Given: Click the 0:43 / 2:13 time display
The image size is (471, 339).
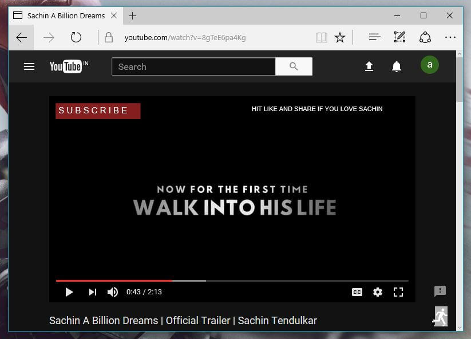Looking at the screenshot, I should 144,292.
